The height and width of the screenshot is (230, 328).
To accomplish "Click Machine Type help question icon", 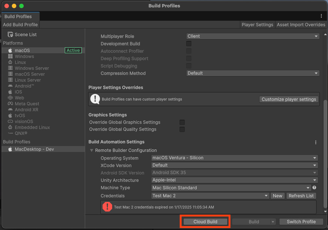I will (x=314, y=187).
